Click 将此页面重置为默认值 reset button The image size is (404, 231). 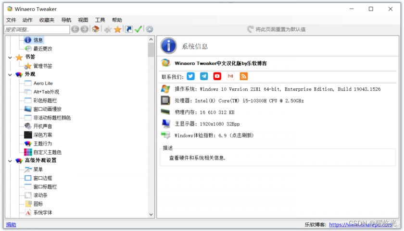276,29
